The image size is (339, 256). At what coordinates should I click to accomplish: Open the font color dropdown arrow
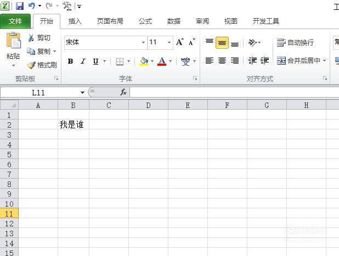point(171,61)
